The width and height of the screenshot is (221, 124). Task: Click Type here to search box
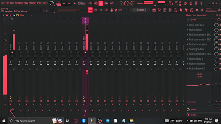point(35,121)
